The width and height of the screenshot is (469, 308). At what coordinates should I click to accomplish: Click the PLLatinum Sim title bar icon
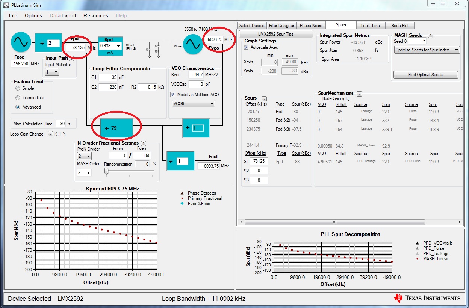tap(6, 5)
